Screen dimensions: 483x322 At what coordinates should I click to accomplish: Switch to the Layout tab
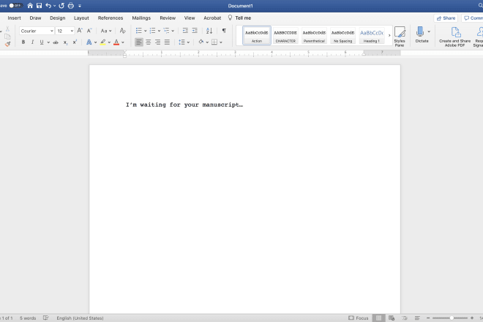(x=81, y=18)
